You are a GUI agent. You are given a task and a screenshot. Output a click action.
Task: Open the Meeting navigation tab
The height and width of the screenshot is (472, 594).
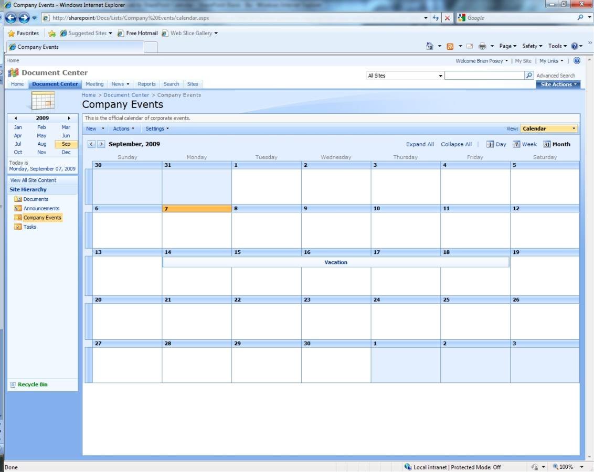94,84
